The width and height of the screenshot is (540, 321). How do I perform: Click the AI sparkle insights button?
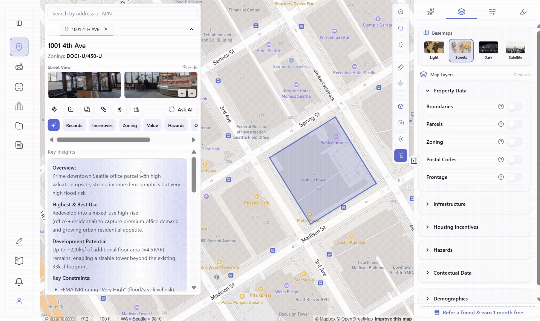(54, 125)
